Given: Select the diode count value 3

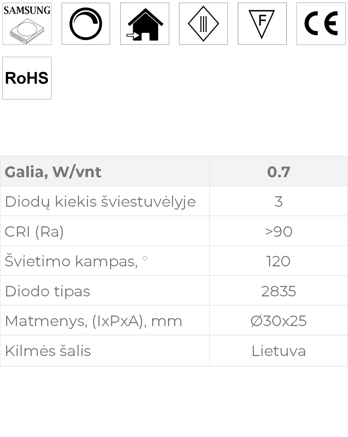Looking at the screenshot, I should [278, 201].
